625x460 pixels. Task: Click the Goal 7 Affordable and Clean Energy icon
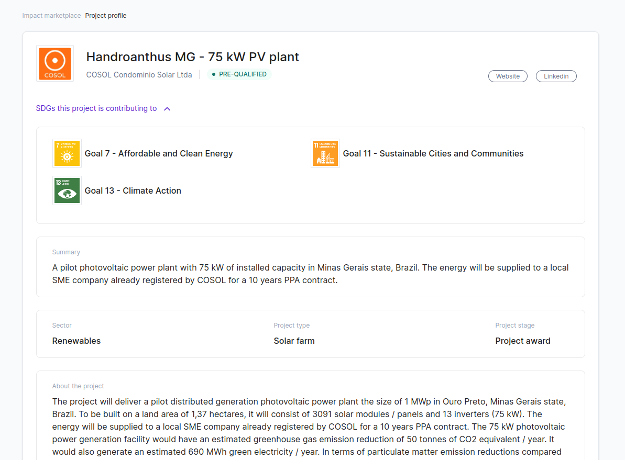(67, 153)
